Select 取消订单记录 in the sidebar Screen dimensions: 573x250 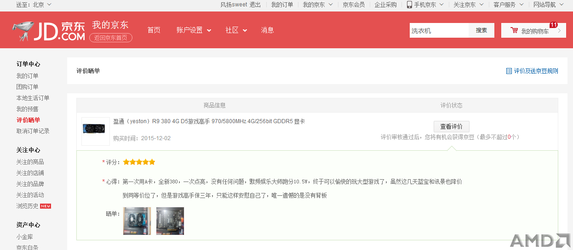(x=33, y=131)
